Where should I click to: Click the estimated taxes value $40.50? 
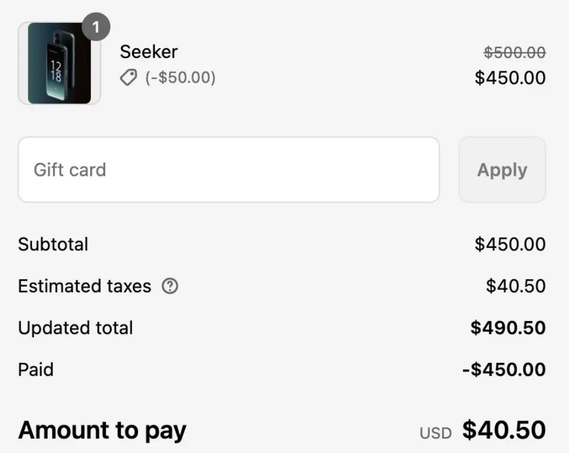click(x=515, y=286)
